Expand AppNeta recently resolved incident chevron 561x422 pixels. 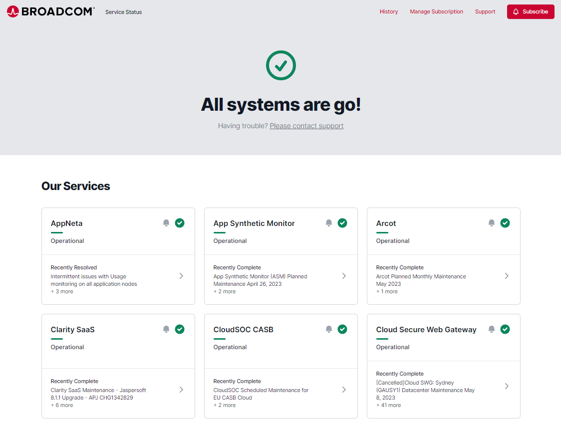click(181, 276)
